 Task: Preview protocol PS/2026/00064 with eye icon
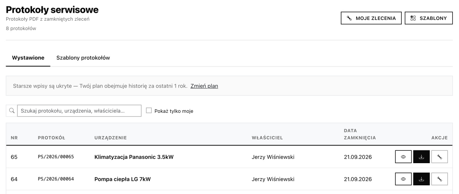[404, 179]
